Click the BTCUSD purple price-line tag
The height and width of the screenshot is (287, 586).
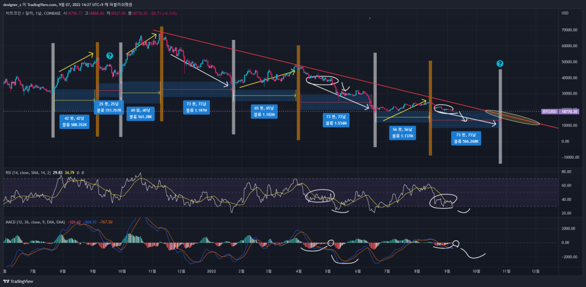(x=548, y=111)
